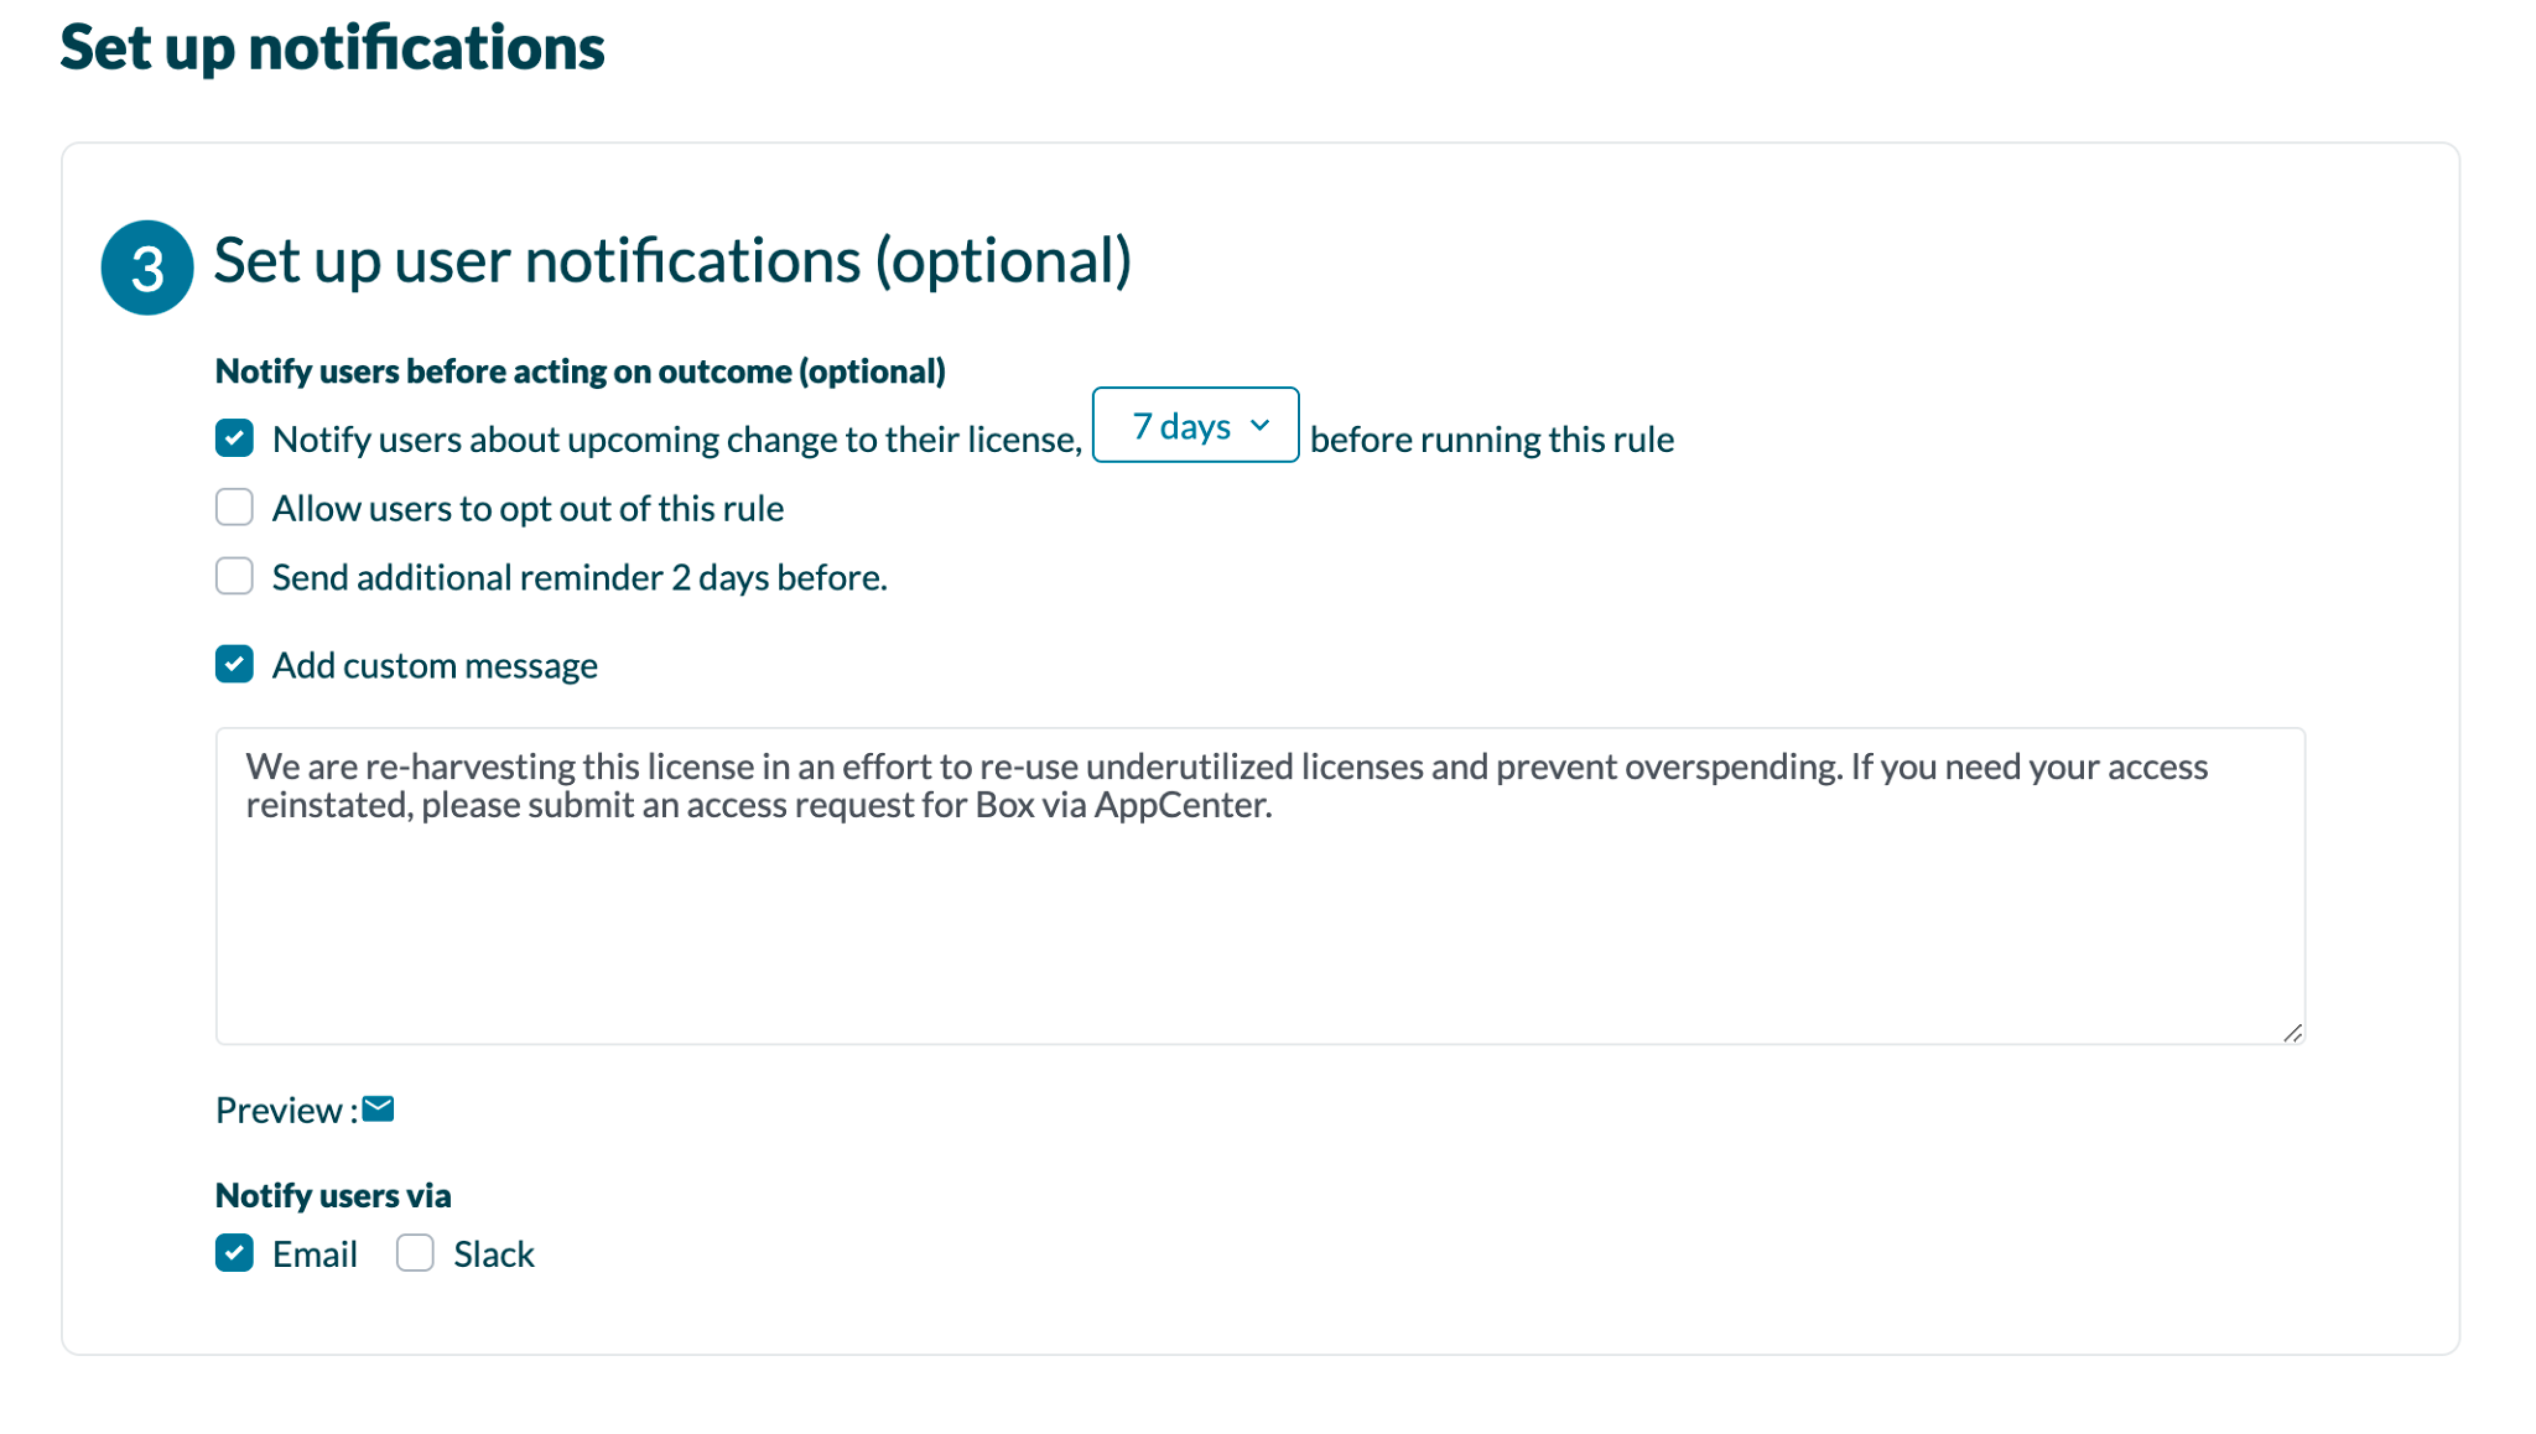Click the "Set up notifications" page heading
The width and height of the screenshot is (2536, 1434).
coord(332,47)
